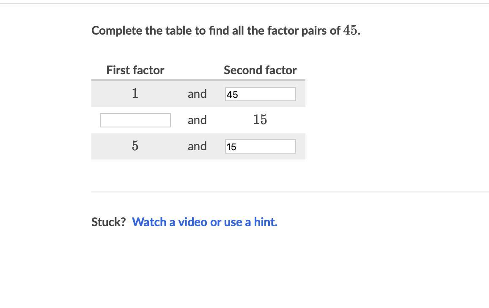Screen dimensions: 489x308
Task: Click the 'Stuck?' label
Action: tap(108, 222)
